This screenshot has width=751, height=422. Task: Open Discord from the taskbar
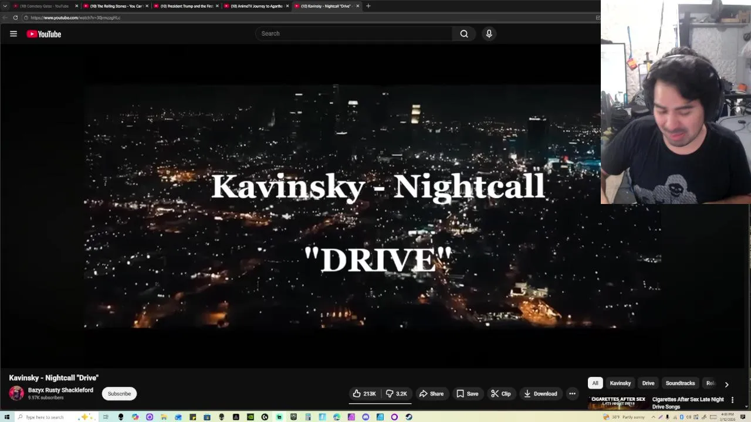pos(366,417)
